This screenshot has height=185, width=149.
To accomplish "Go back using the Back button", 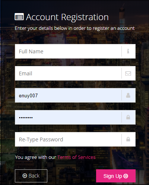I will (x=31, y=176).
